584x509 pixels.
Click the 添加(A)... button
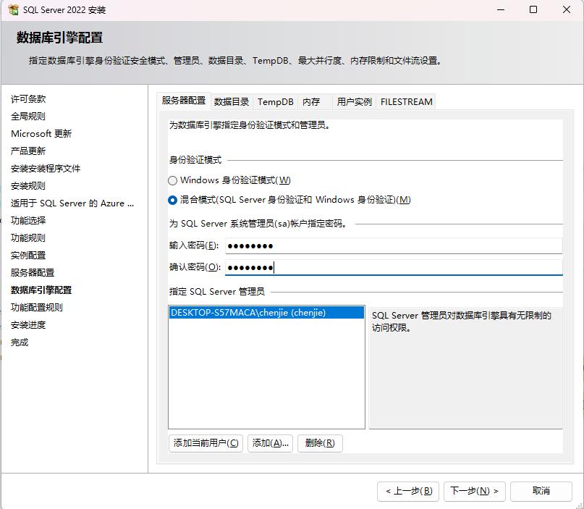[x=270, y=443]
